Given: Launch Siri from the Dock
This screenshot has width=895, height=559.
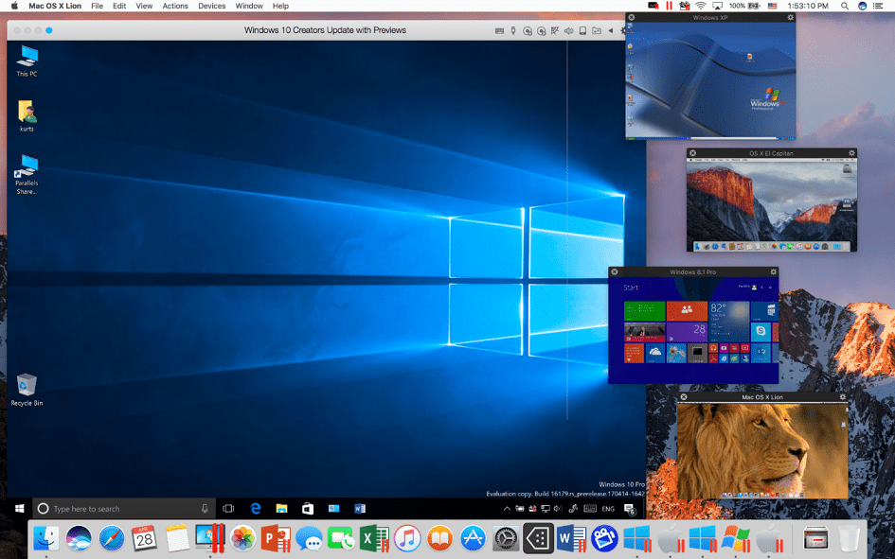Looking at the screenshot, I should pyautogui.click(x=79, y=538).
